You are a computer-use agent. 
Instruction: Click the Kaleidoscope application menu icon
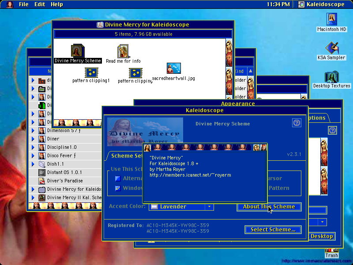point(301,4)
